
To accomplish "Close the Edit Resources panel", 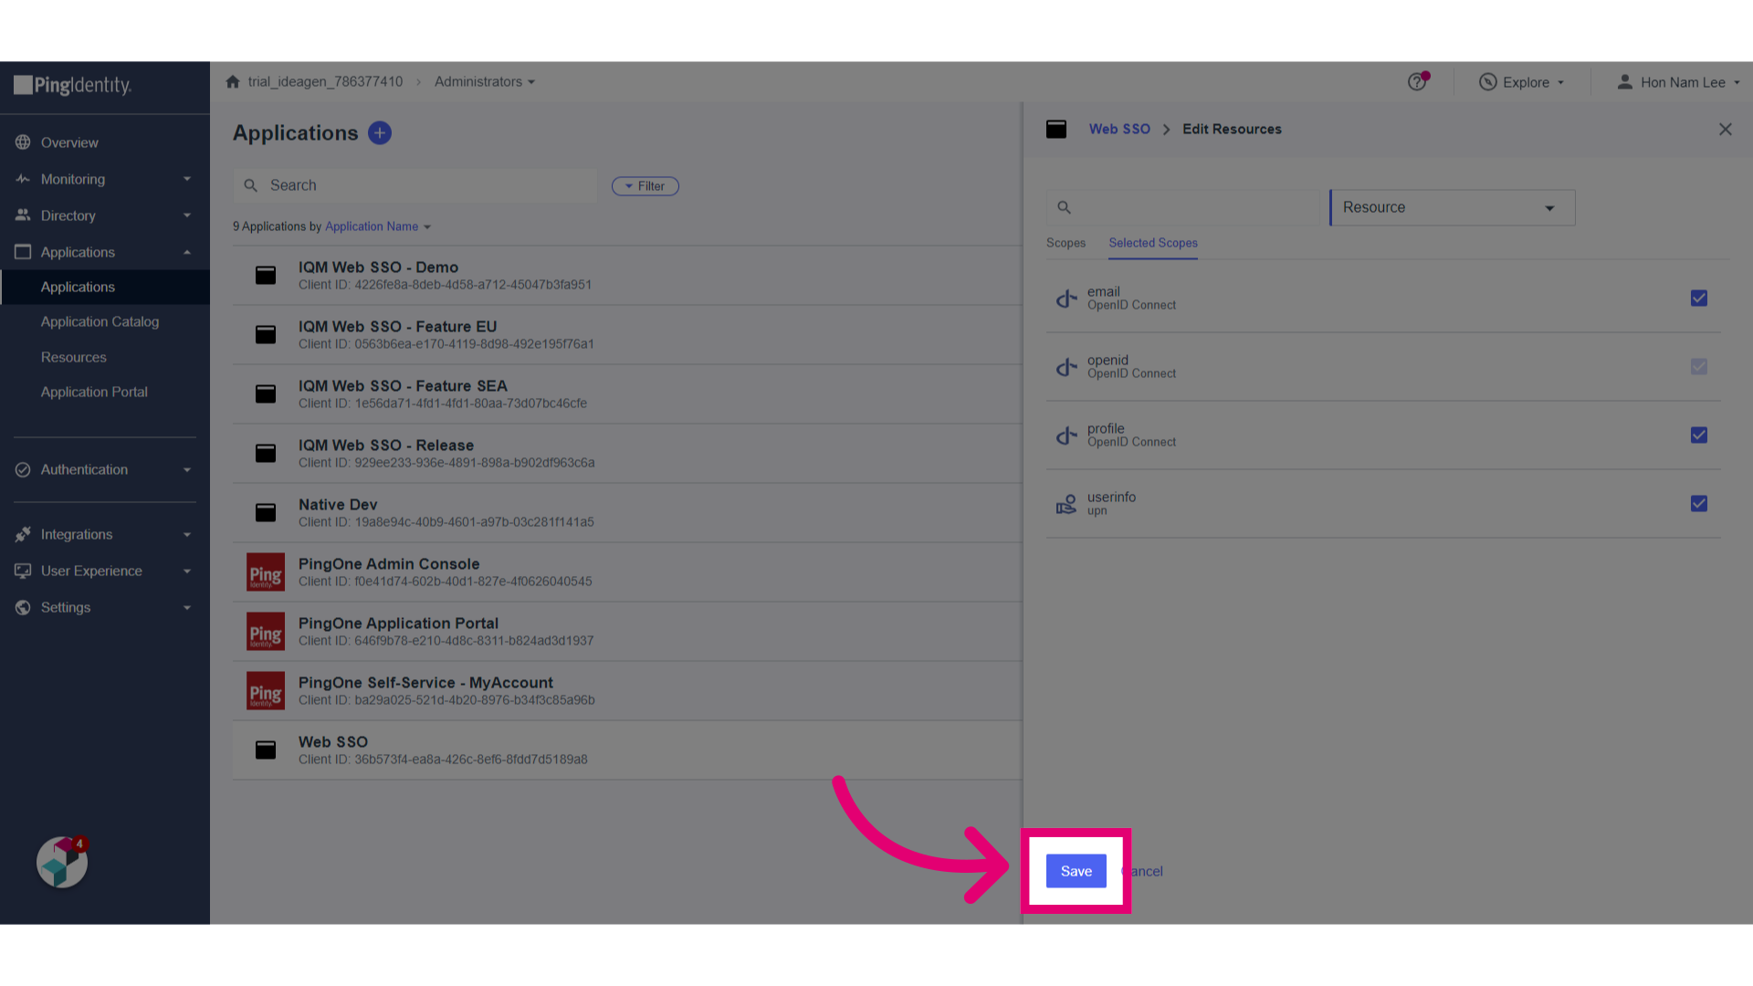I will click(x=1726, y=129).
